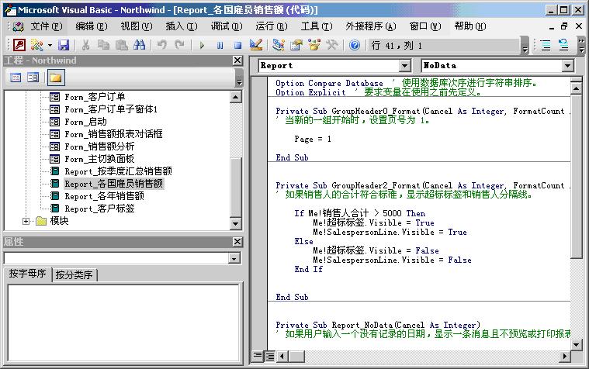Image resolution: width=589 pixels, height=369 pixels.
Task: Click the View Object icon in project panel
Action: click(33, 78)
